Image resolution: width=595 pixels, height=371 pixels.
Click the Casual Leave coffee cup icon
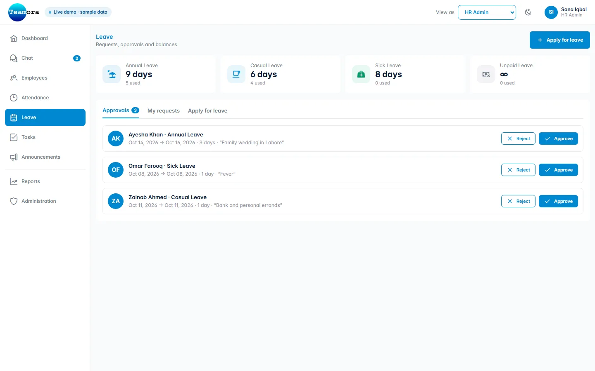(236, 74)
